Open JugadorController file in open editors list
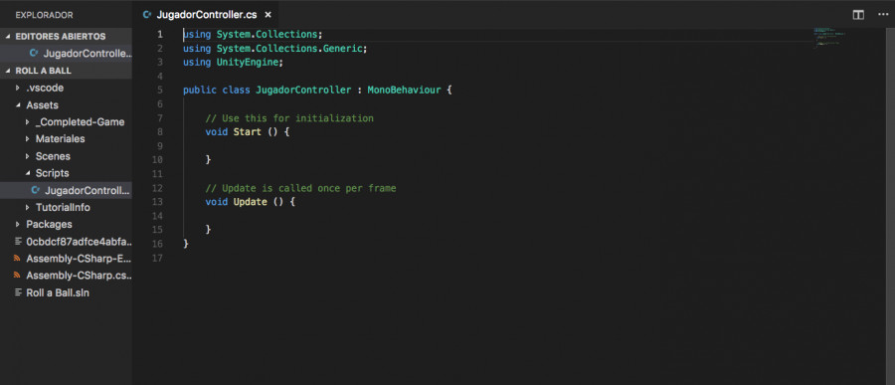 point(66,53)
